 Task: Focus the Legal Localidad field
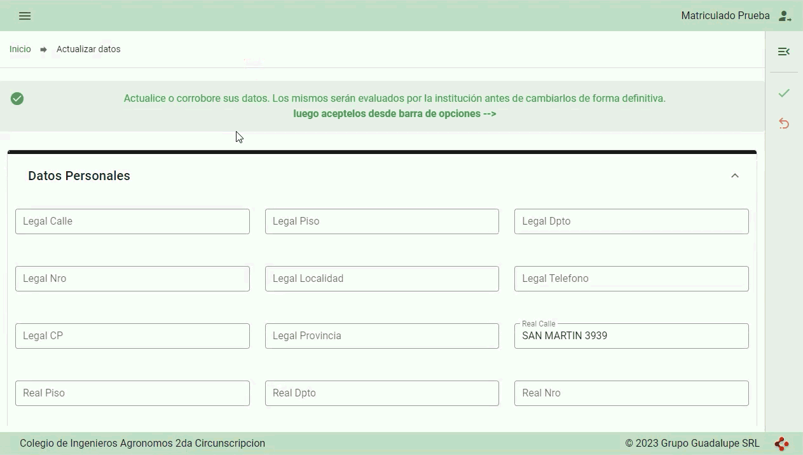(382, 279)
